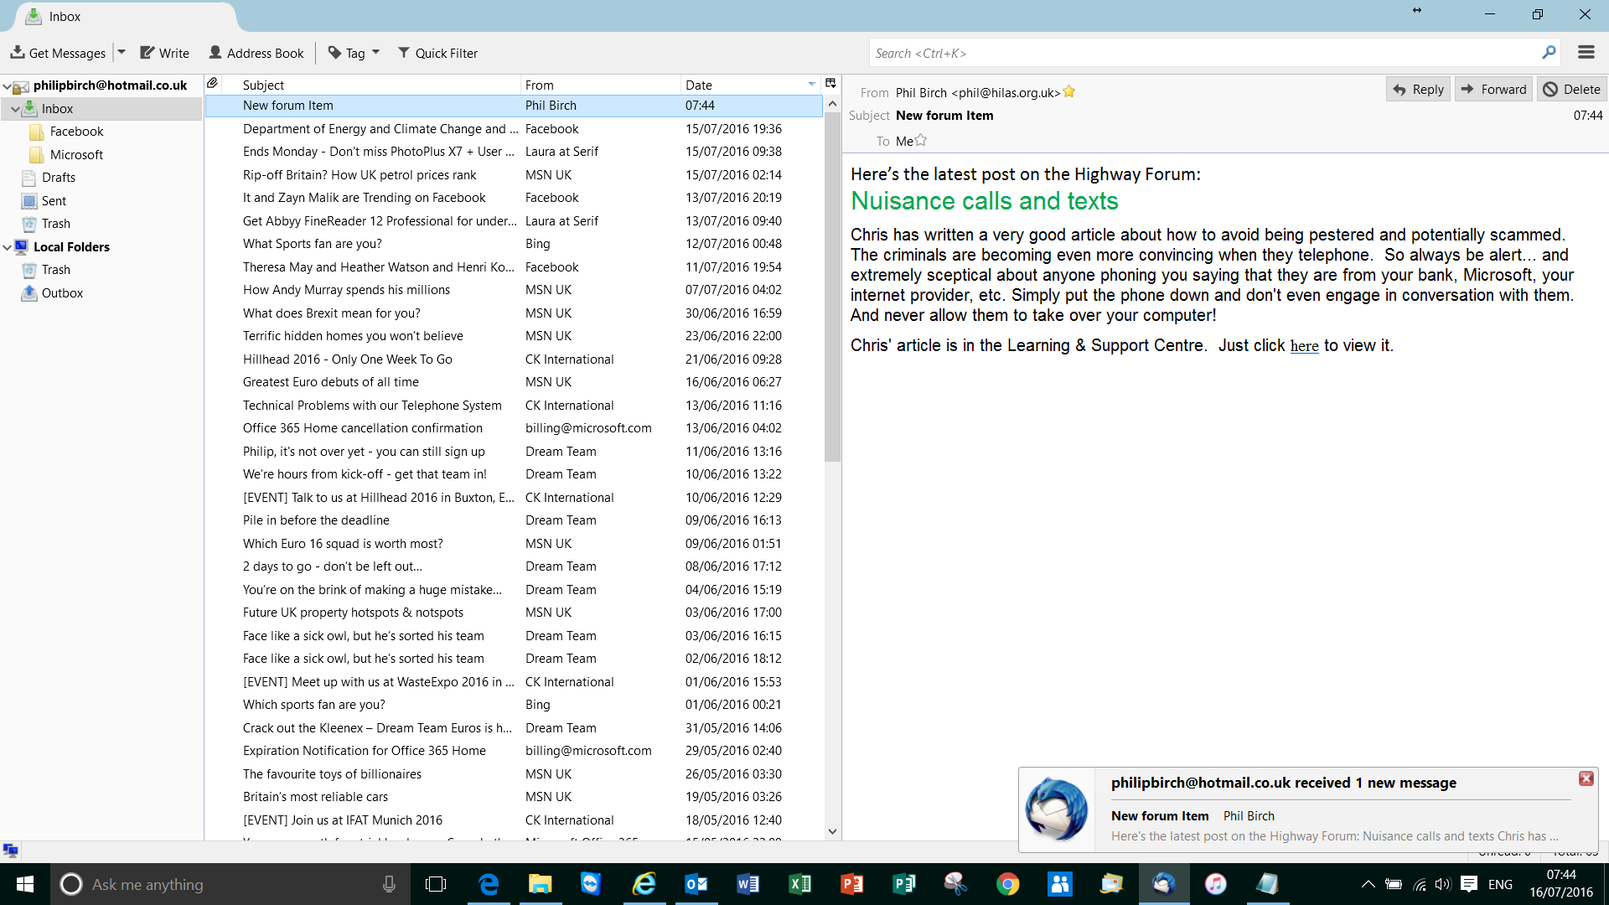Screen dimensions: 1609x905
Task: Open the 'here' link in message
Action: pyautogui.click(x=1304, y=346)
